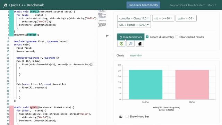Image resolution: width=222 pixels, height=125 pixels.
Task: Run the benchmark
Action: 131,37
